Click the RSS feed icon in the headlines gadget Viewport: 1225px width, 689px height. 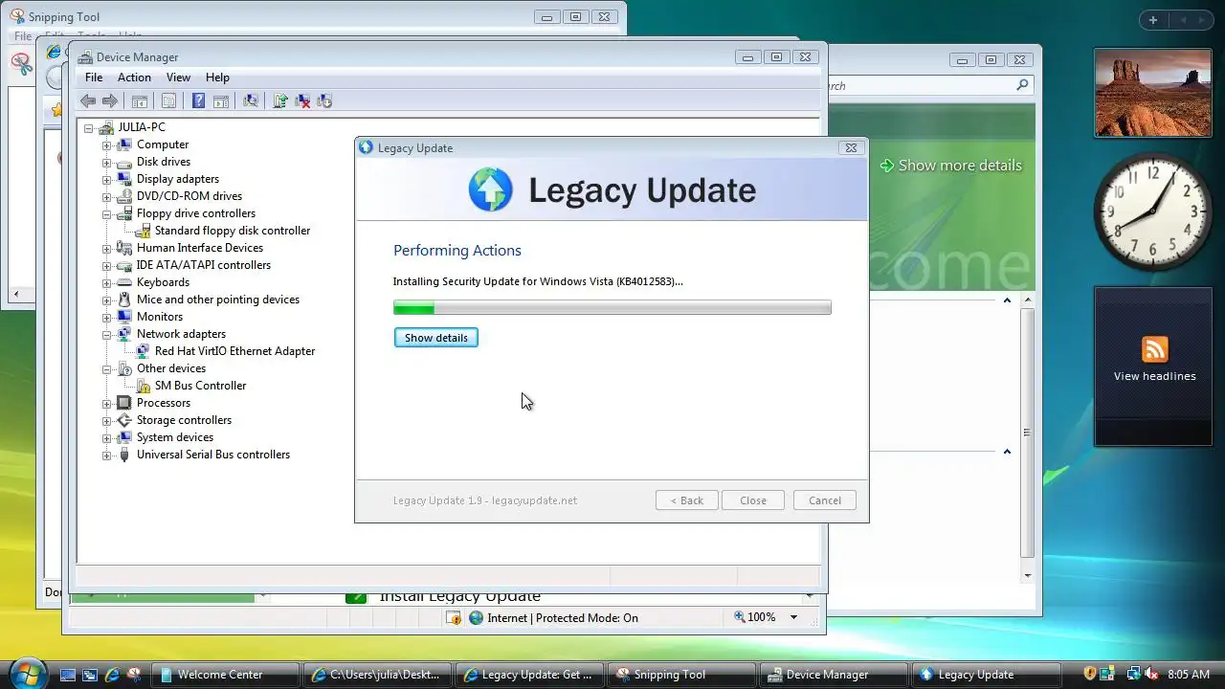tap(1155, 349)
